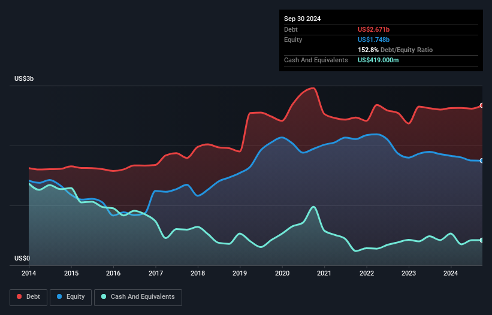
Task: Click the Sep 30 2024 tooltip date
Action: (x=302, y=19)
